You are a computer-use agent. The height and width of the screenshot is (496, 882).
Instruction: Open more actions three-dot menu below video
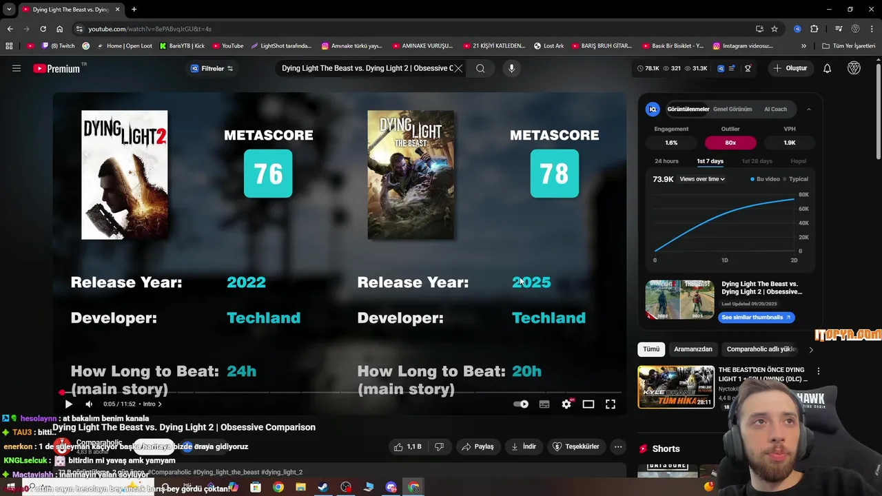click(618, 446)
